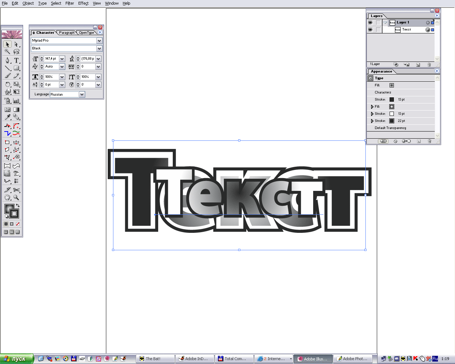455x364 pixels.
Task: Toggle visibility of the Текст sublayer
Action: coord(370,30)
